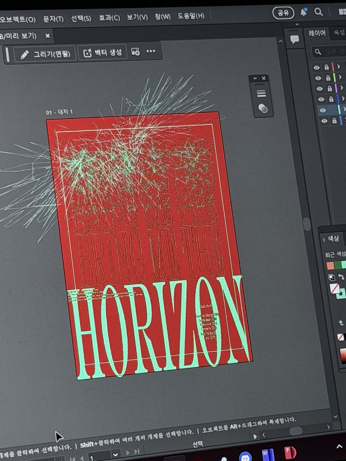Expand the floating panel with double arrows
Image resolution: width=346 pixels, height=461 pixels.
[x=255, y=78]
